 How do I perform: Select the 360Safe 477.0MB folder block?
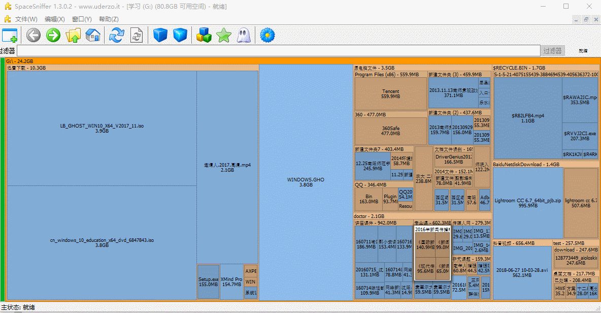[390, 131]
